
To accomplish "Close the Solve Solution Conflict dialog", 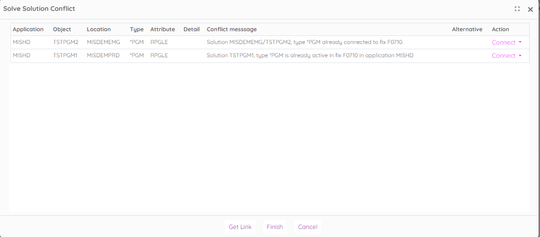I will point(531,9).
